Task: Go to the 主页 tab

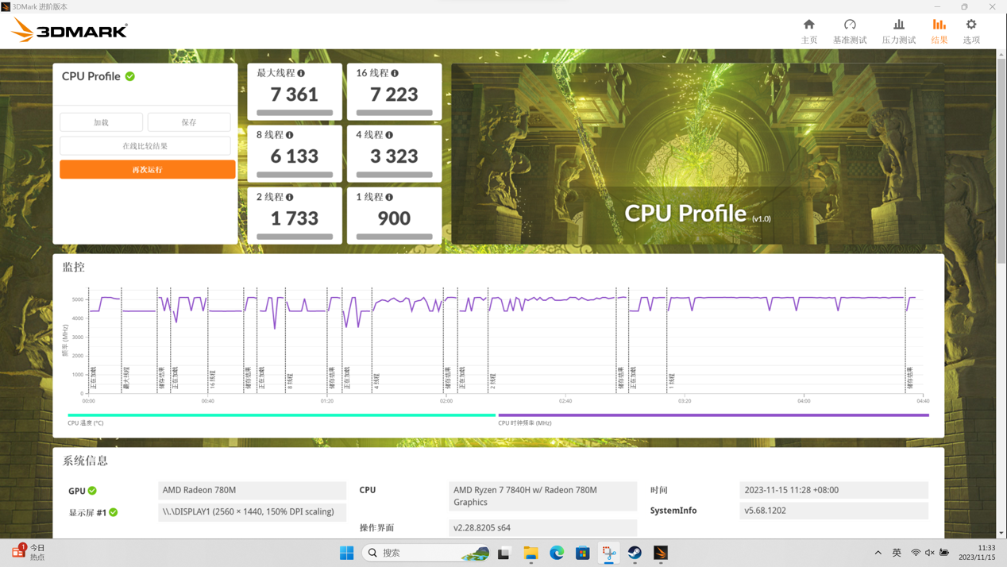Action: click(x=809, y=31)
